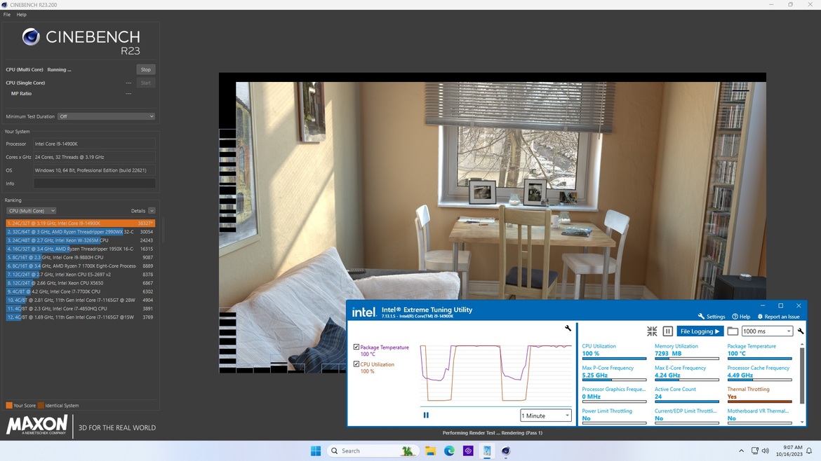Click Memory Utilization 7293 MB value
Screen dimensions: 821x461
coord(668,353)
